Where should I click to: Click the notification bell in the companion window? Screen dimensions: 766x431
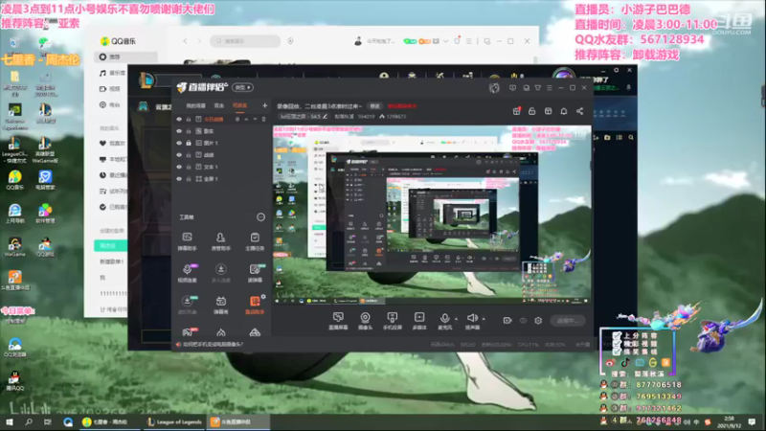pyautogui.click(x=564, y=111)
